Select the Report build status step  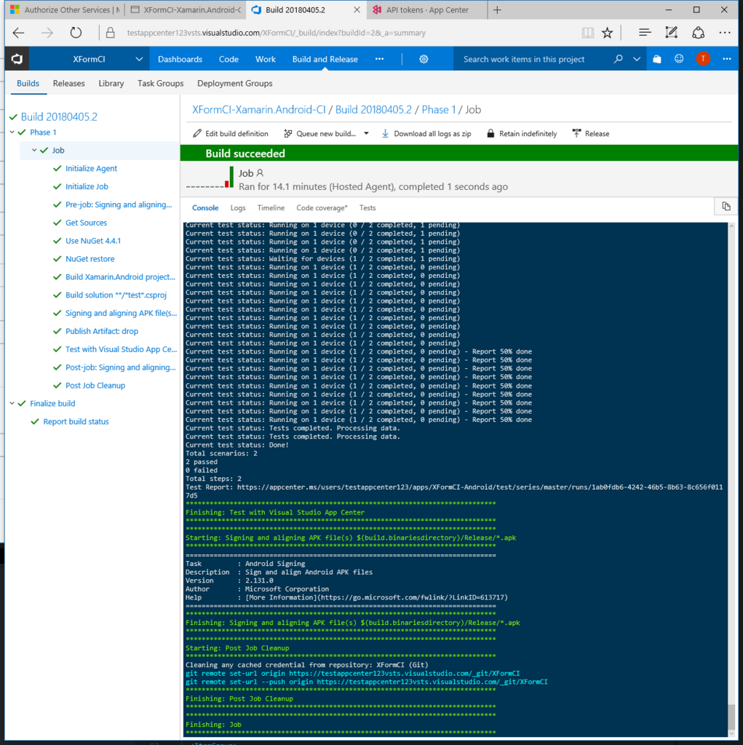point(76,421)
